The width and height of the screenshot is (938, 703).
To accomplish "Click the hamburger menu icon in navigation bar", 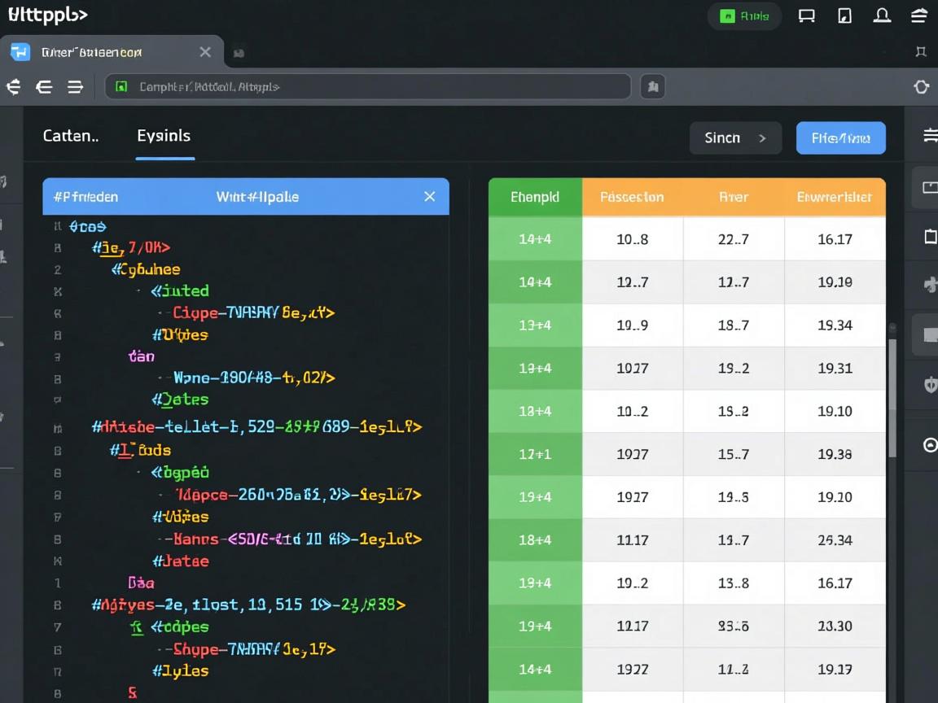I will click(x=75, y=87).
